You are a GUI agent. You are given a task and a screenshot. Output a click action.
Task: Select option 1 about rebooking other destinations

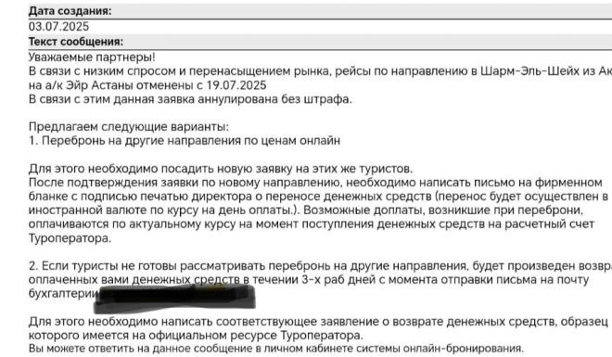185,140
